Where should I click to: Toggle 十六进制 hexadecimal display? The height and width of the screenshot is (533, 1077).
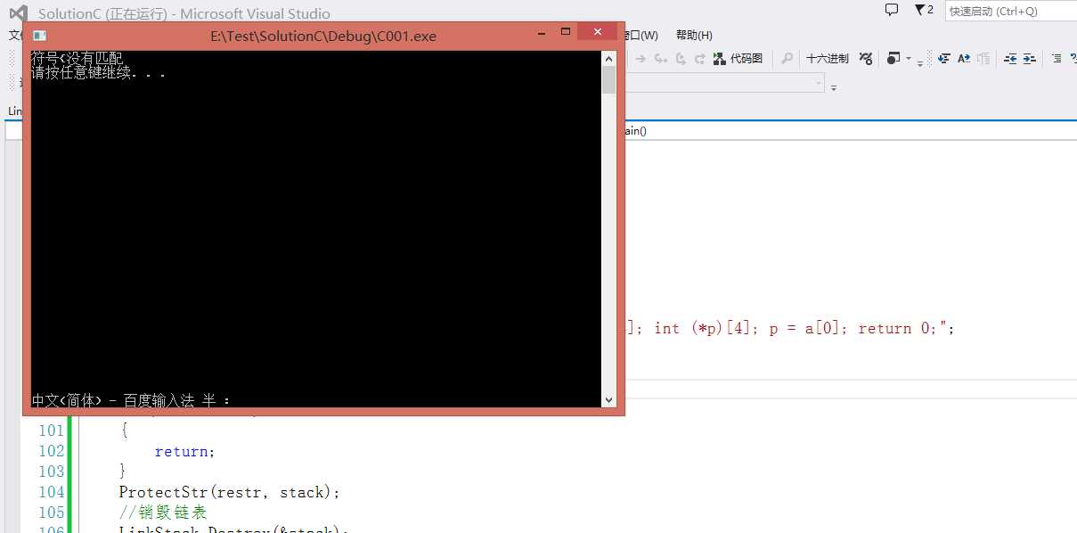click(828, 59)
